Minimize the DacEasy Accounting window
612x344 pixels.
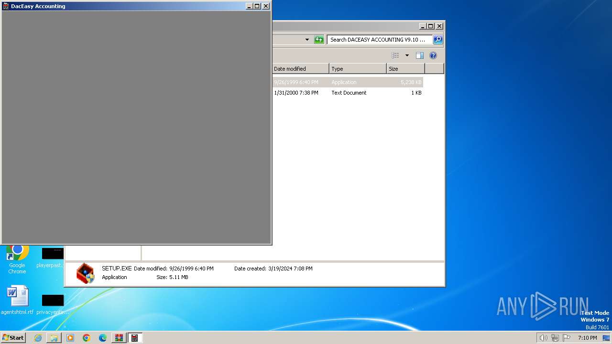point(249,6)
